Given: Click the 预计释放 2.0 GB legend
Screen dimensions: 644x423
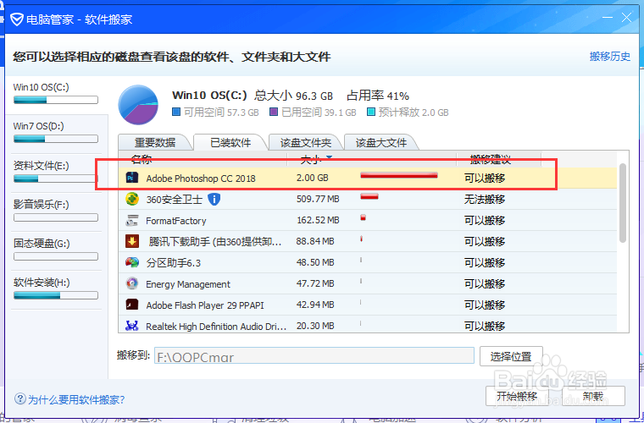Looking at the screenshot, I should 408,113.
